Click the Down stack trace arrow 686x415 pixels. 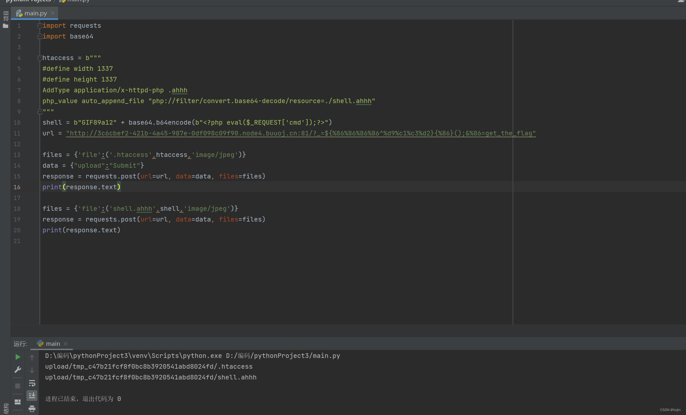(x=32, y=370)
